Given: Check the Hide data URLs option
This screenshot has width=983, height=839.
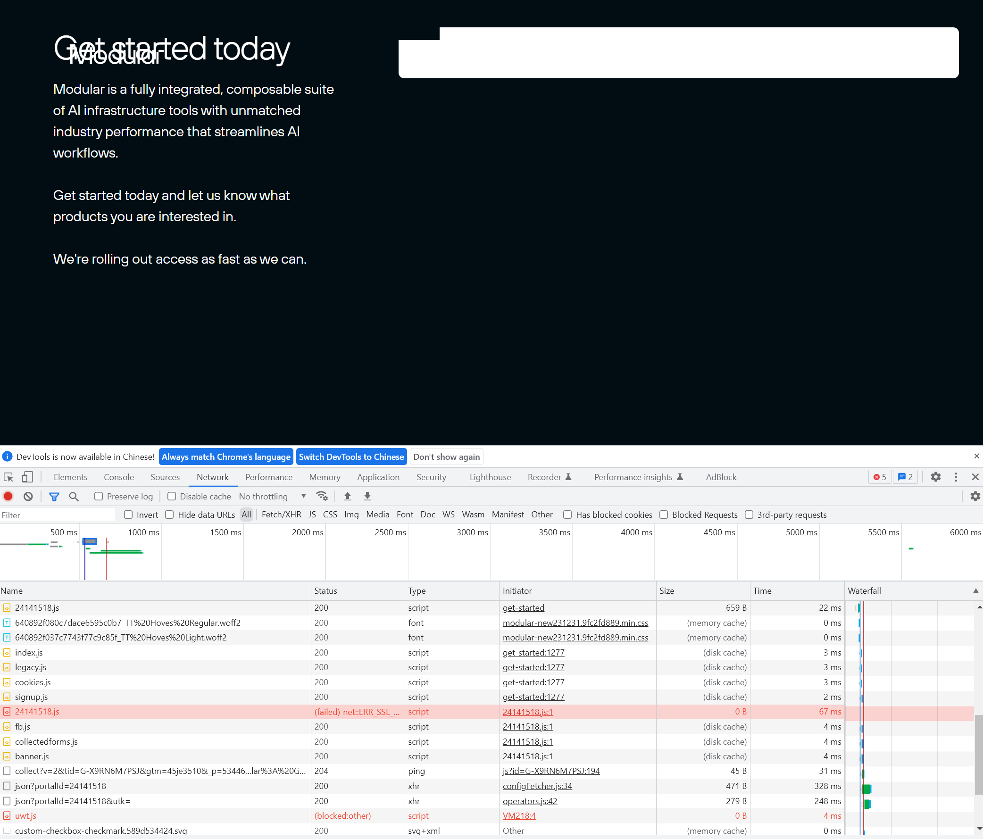Looking at the screenshot, I should tap(169, 515).
